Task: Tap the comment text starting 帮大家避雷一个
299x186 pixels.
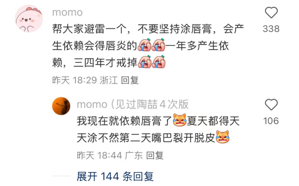Action: [148, 46]
